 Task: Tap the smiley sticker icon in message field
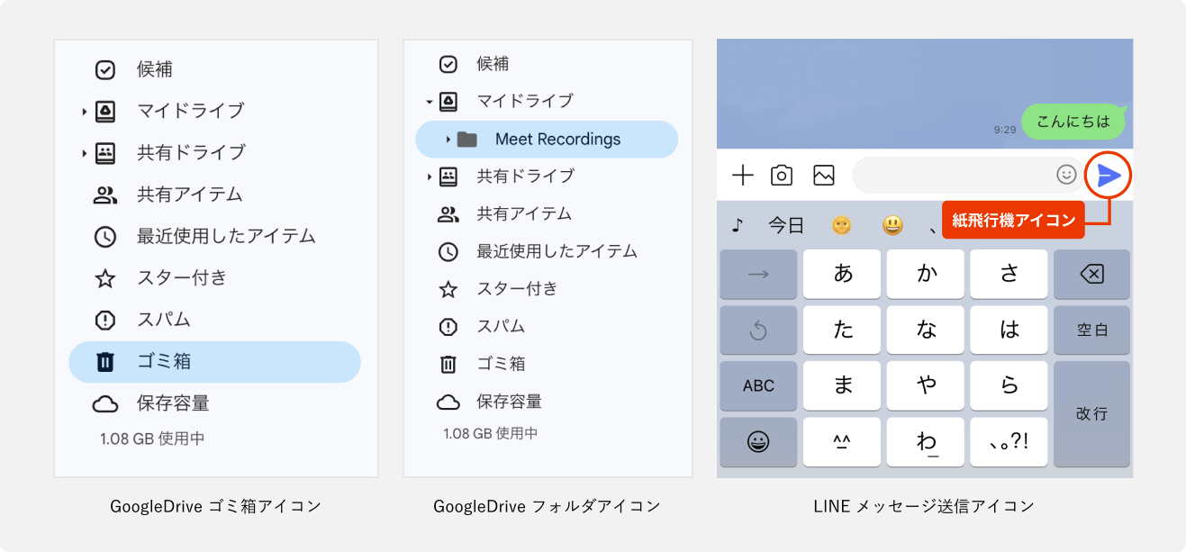pos(1066,175)
